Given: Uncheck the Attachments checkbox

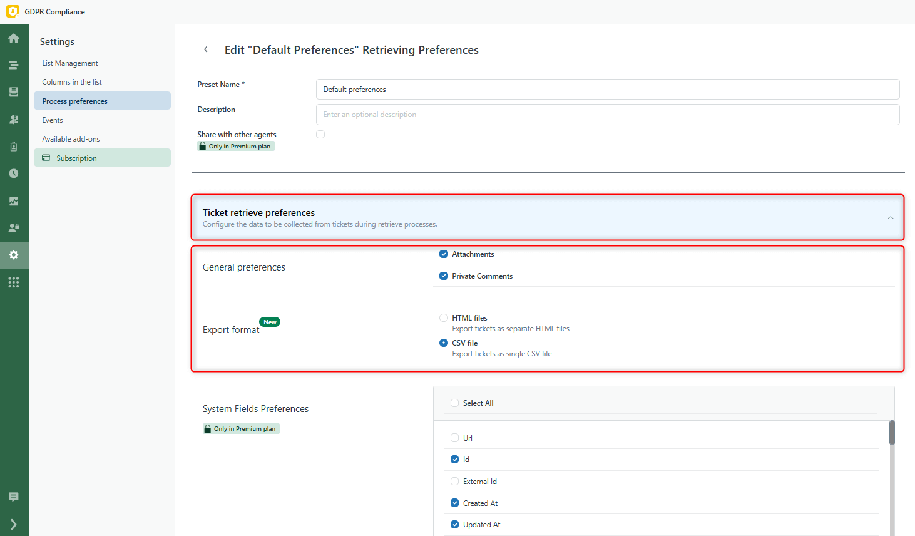Looking at the screenshot, I should [444, 254].
